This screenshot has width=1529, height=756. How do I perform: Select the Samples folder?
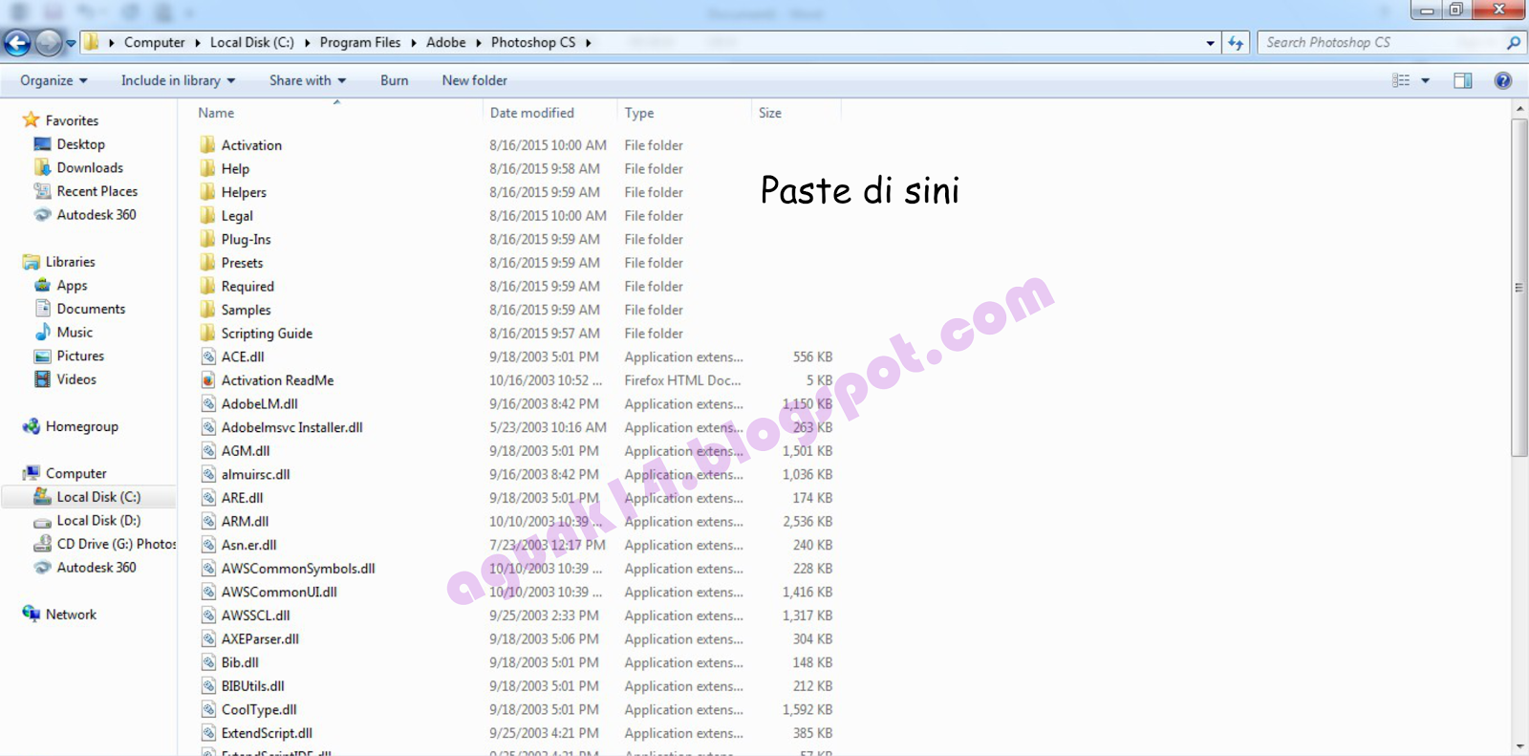pos(246,310)
